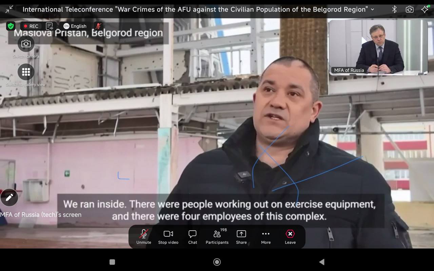Tap the Share button

[x=241, y=237]
